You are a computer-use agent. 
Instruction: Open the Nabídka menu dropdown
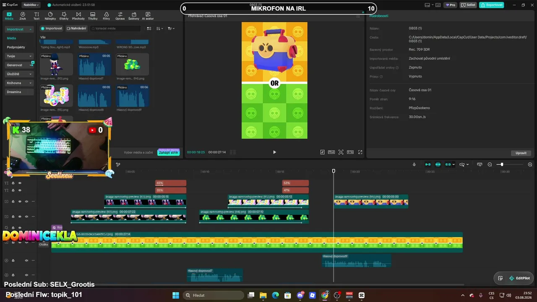(x=31, y=5)
